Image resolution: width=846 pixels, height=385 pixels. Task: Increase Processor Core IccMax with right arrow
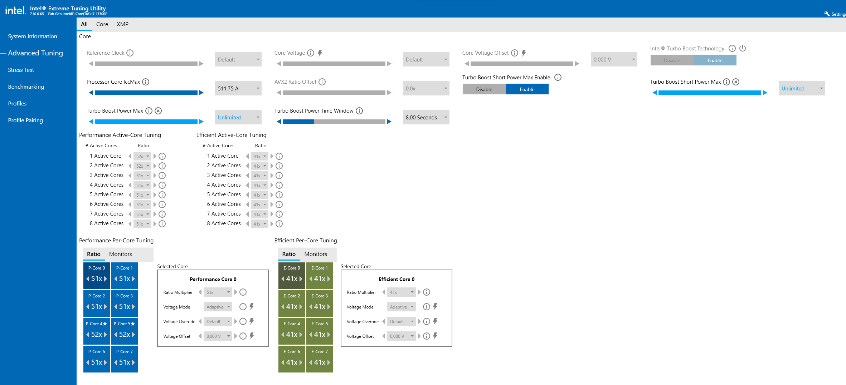pos(201,93)
